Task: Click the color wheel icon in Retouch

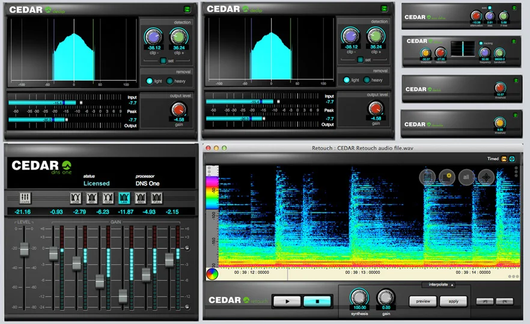Action: pyautogui.click(x=212, y=274)
